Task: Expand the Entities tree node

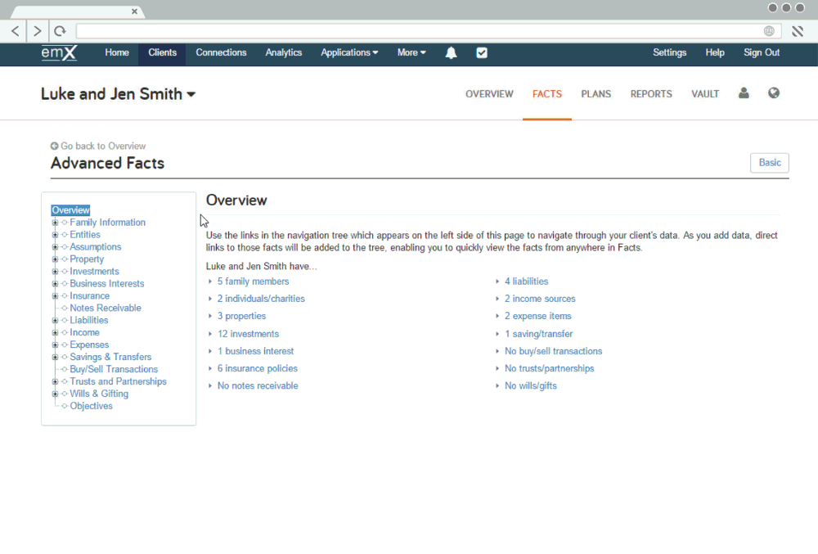Action: pos(55,235)
